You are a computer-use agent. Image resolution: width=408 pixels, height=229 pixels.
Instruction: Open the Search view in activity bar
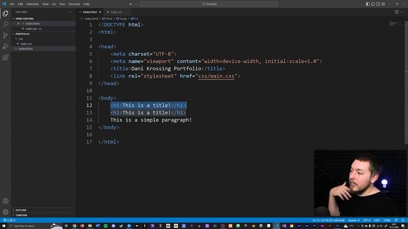6,24
